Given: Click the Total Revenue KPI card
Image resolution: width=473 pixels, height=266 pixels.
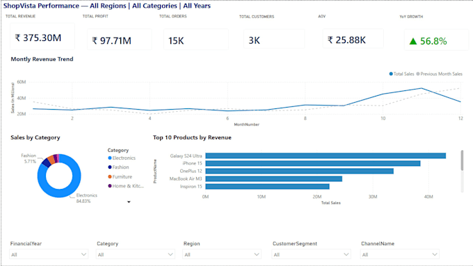Looking at the screenshot, I should 42,36.
